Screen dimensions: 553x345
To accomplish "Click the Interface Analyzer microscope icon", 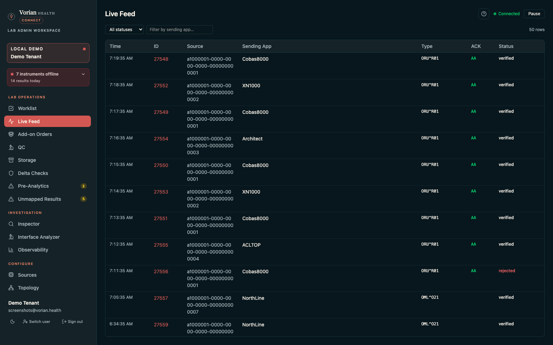I will (11, 237).
